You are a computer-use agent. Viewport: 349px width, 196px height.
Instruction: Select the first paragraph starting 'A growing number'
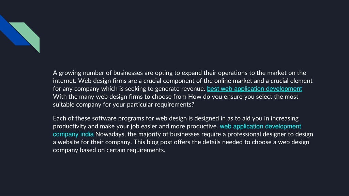coord(183,89)
